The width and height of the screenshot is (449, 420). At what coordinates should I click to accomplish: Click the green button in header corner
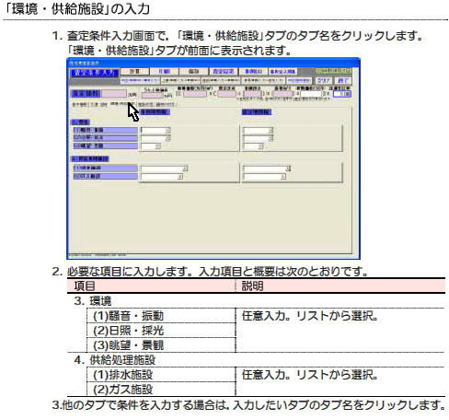tap(333, 71)
